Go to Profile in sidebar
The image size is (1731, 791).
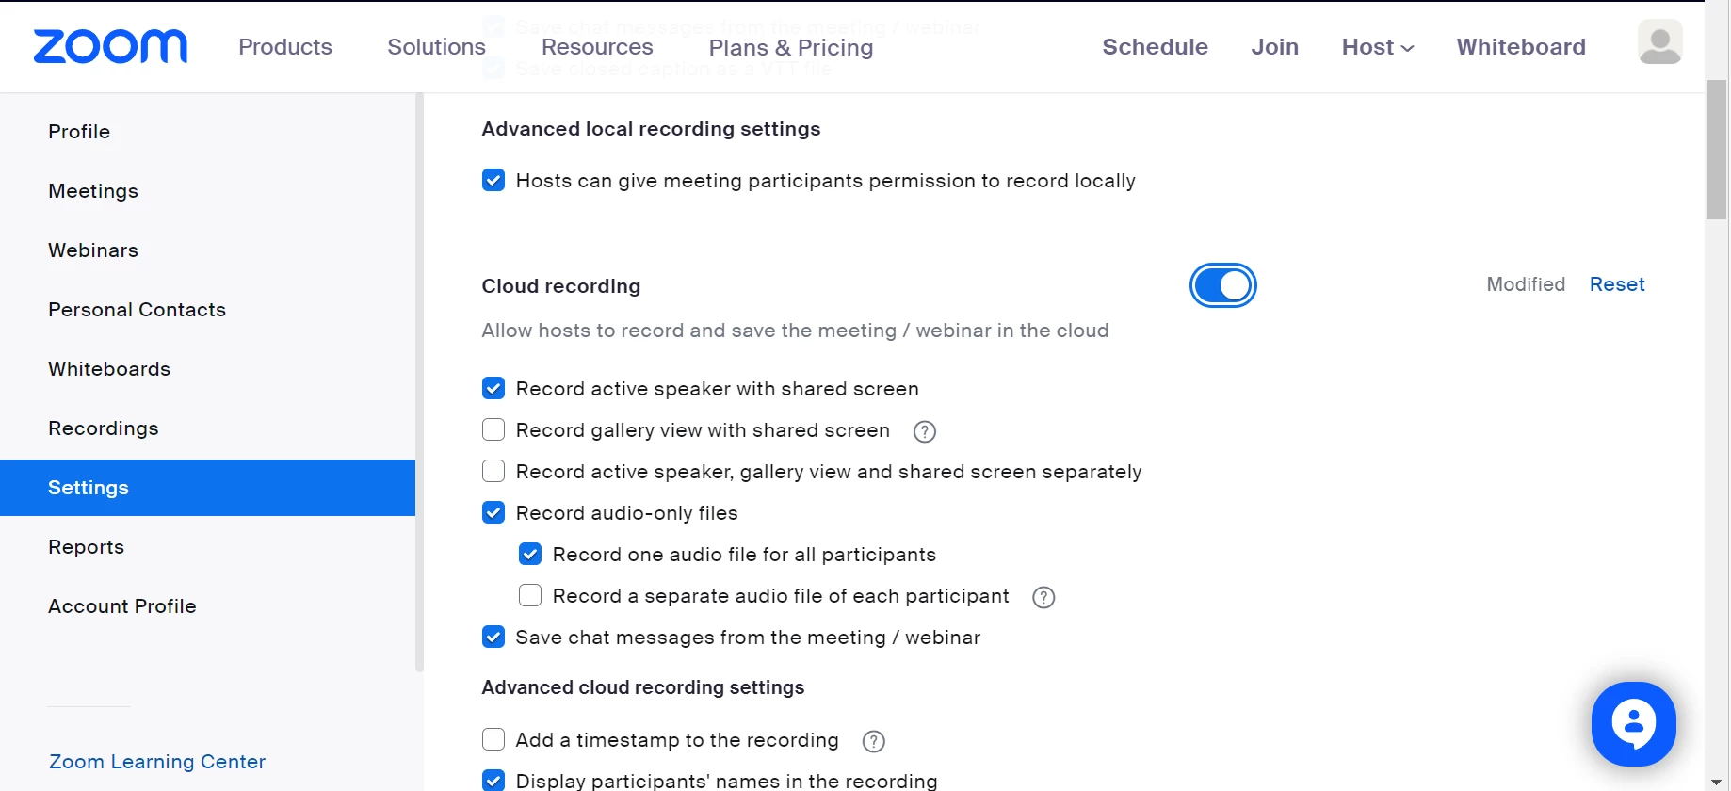[207, 132]
